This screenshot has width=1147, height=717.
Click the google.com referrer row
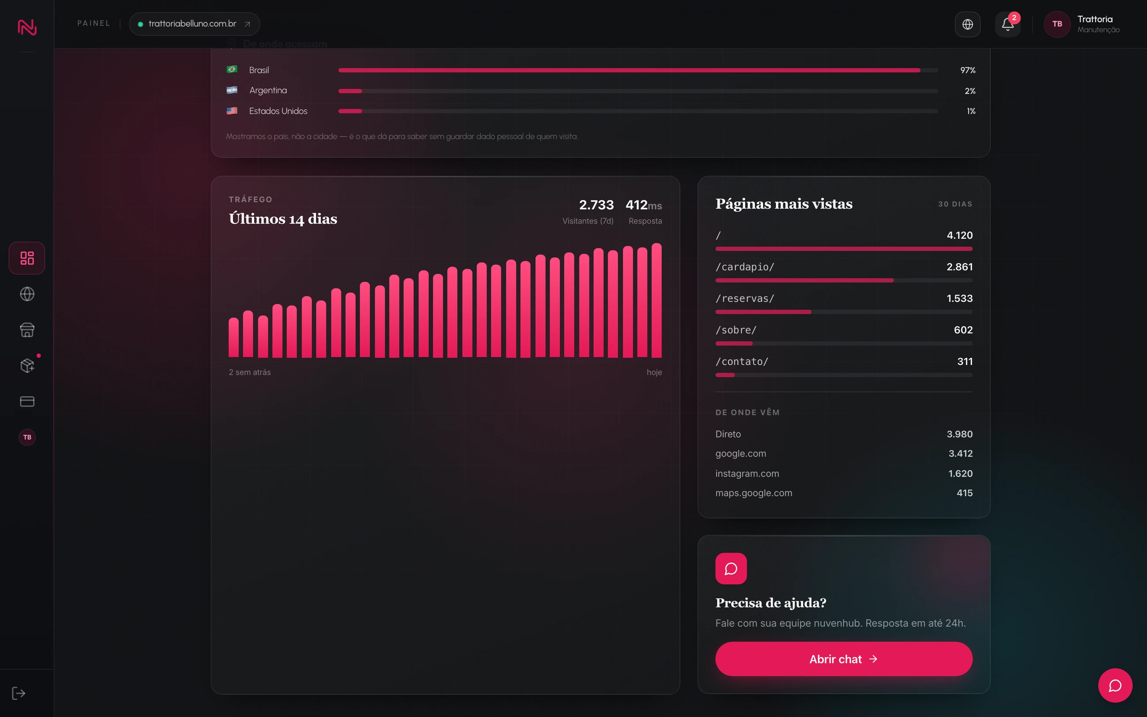click(843, 453)
